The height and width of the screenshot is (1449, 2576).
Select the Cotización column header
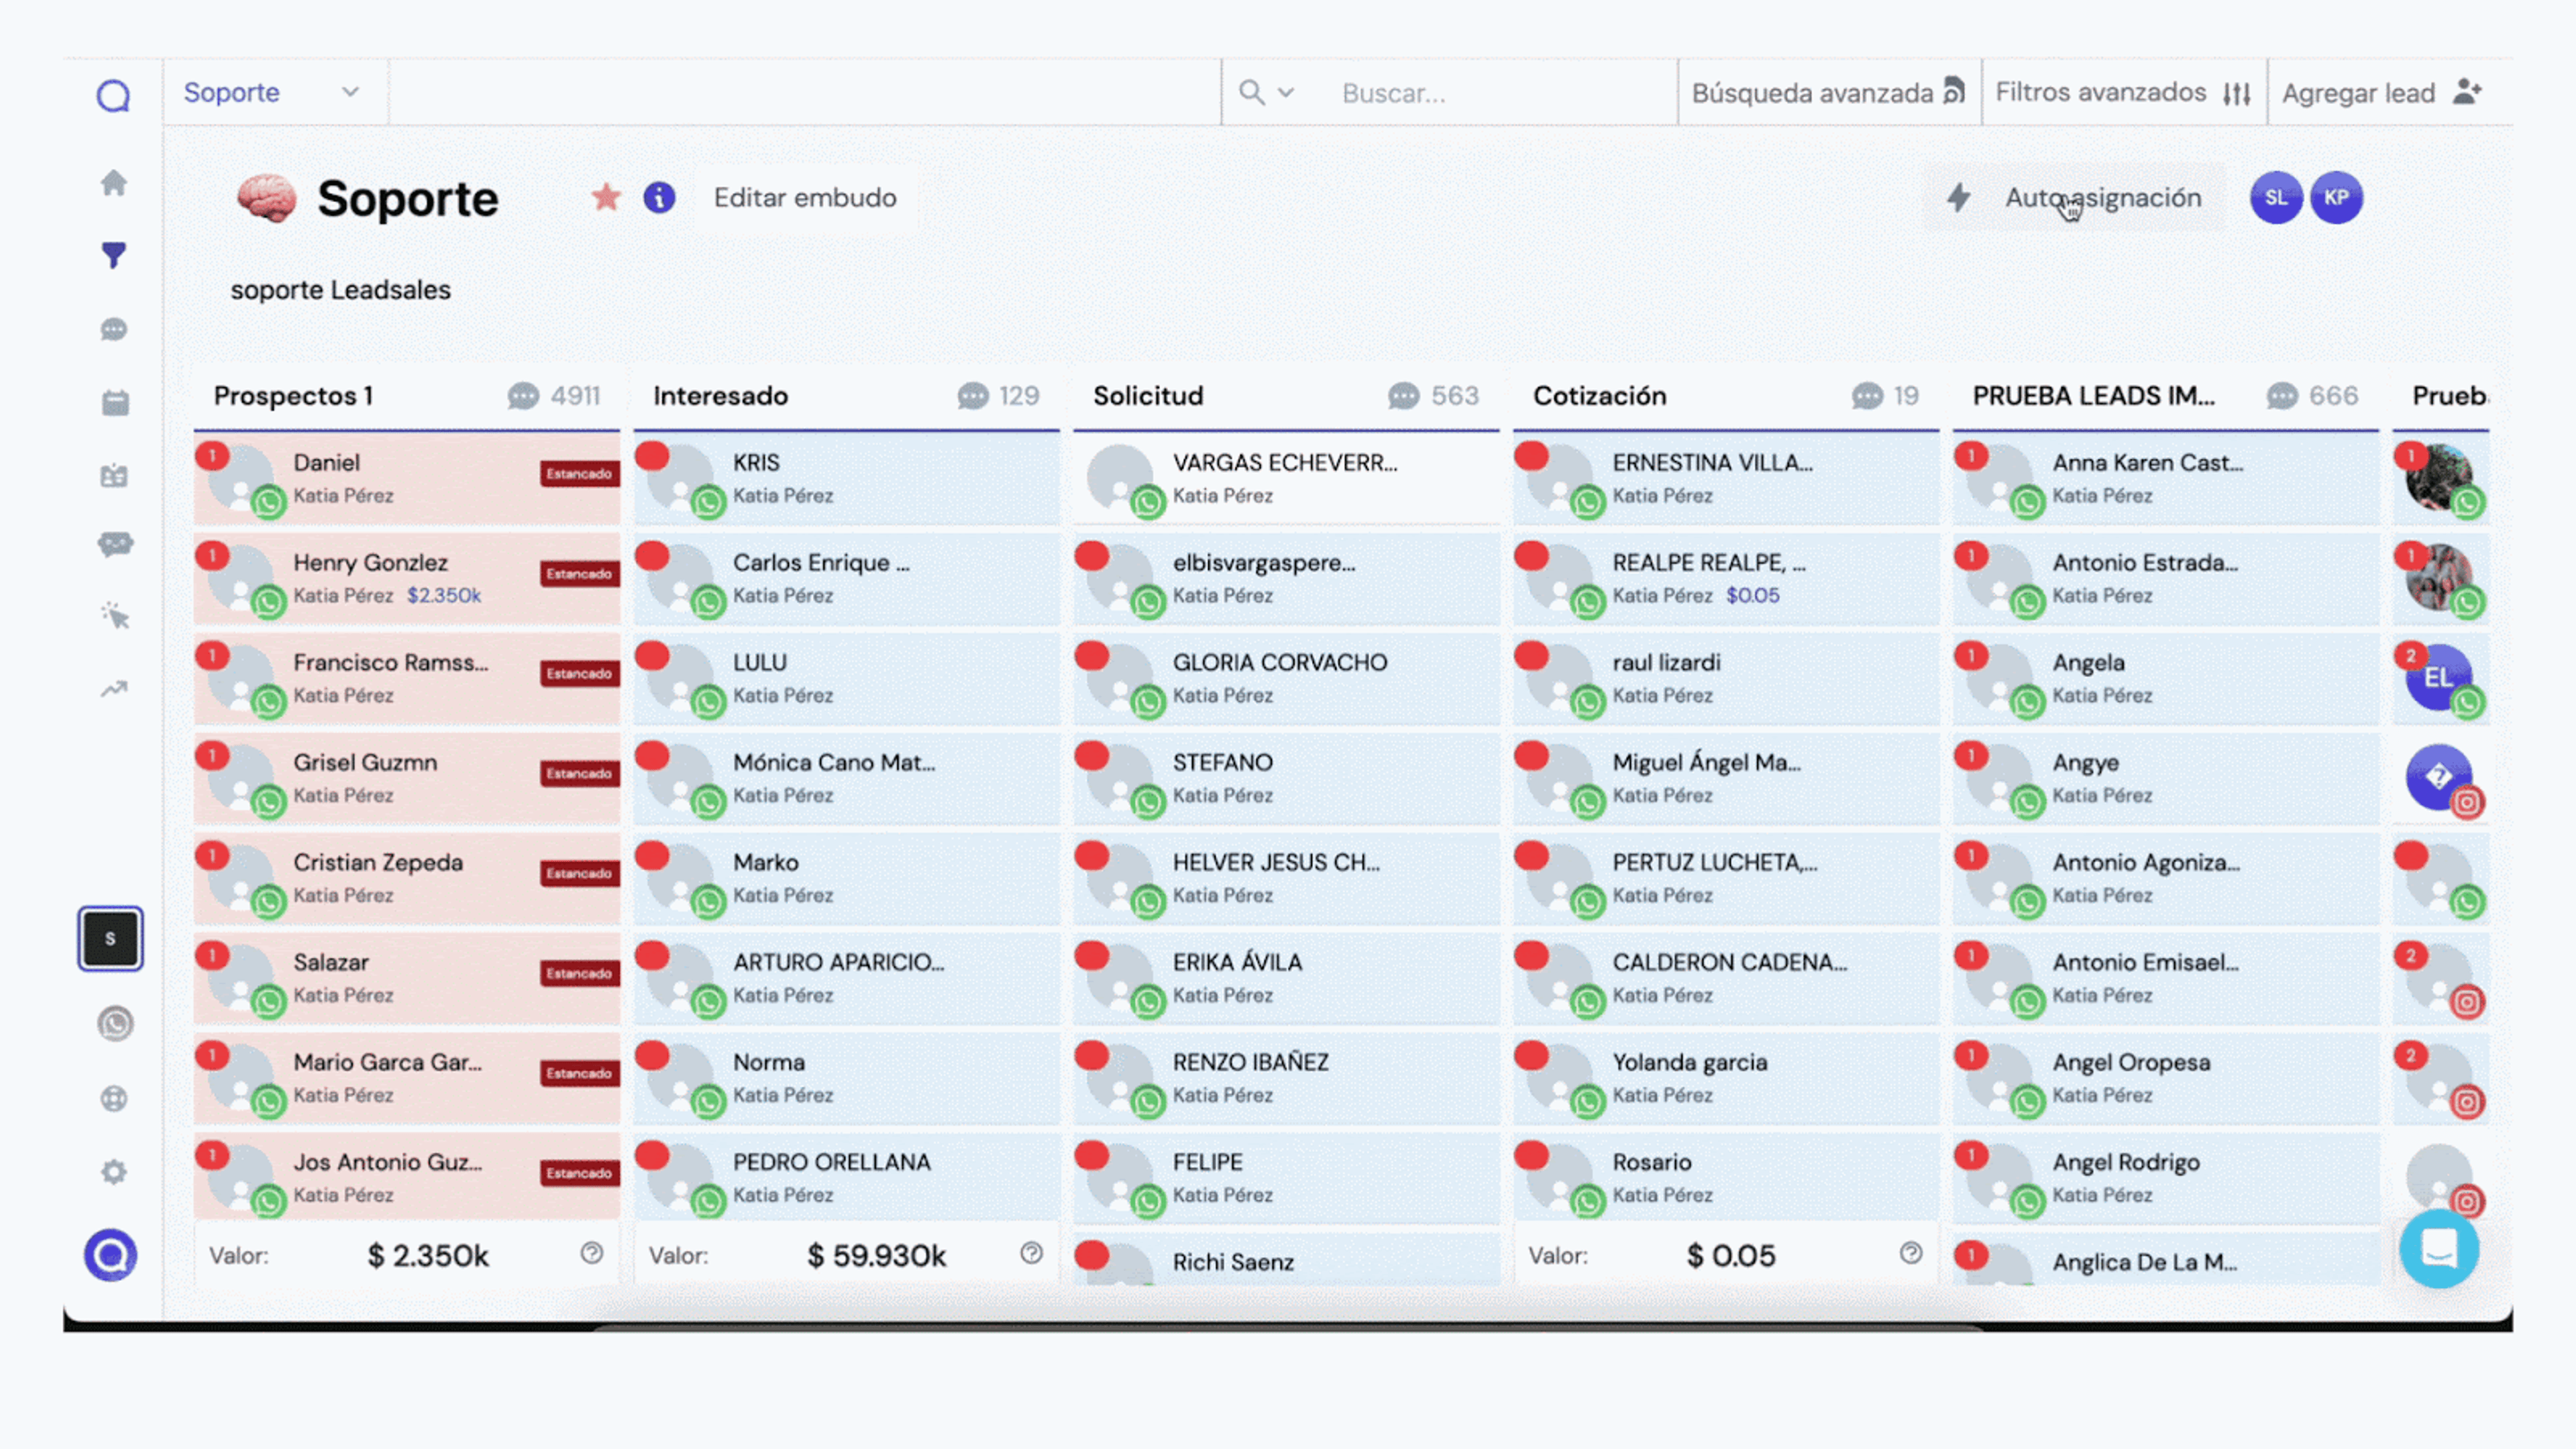coord(1726,396)
